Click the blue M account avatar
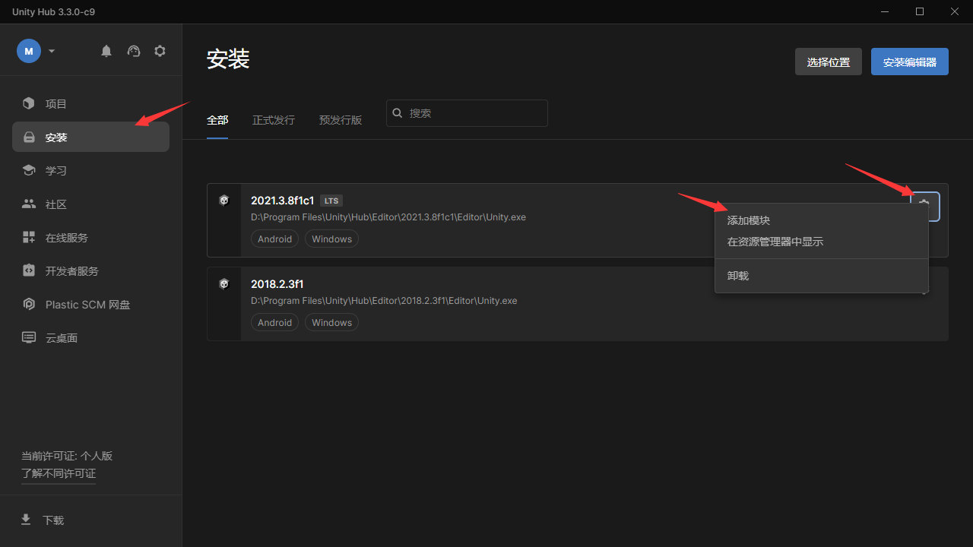The width and height of the screenshot is (973, 547). click(29, 51)
